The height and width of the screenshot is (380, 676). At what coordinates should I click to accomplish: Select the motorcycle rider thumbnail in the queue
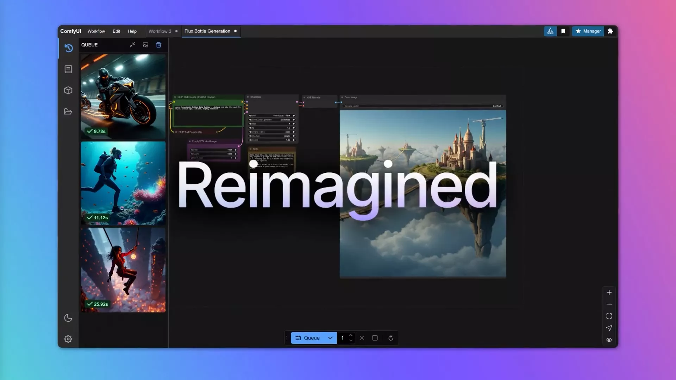point(123,96)
